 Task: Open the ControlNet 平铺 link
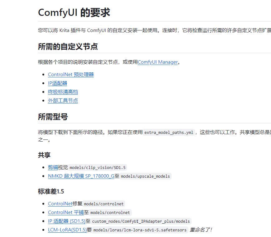coord(66,212)
